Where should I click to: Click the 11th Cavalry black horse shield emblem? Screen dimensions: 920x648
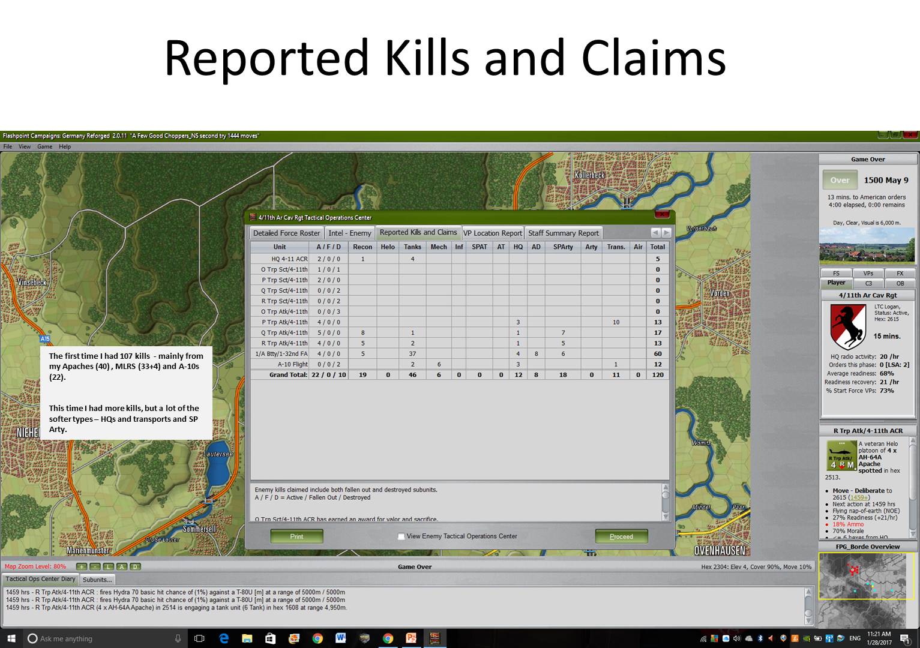[848, 326]
